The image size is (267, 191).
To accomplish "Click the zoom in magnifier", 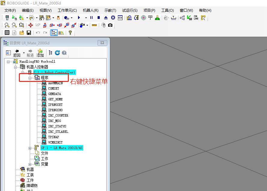I will (x=7, y=25).
